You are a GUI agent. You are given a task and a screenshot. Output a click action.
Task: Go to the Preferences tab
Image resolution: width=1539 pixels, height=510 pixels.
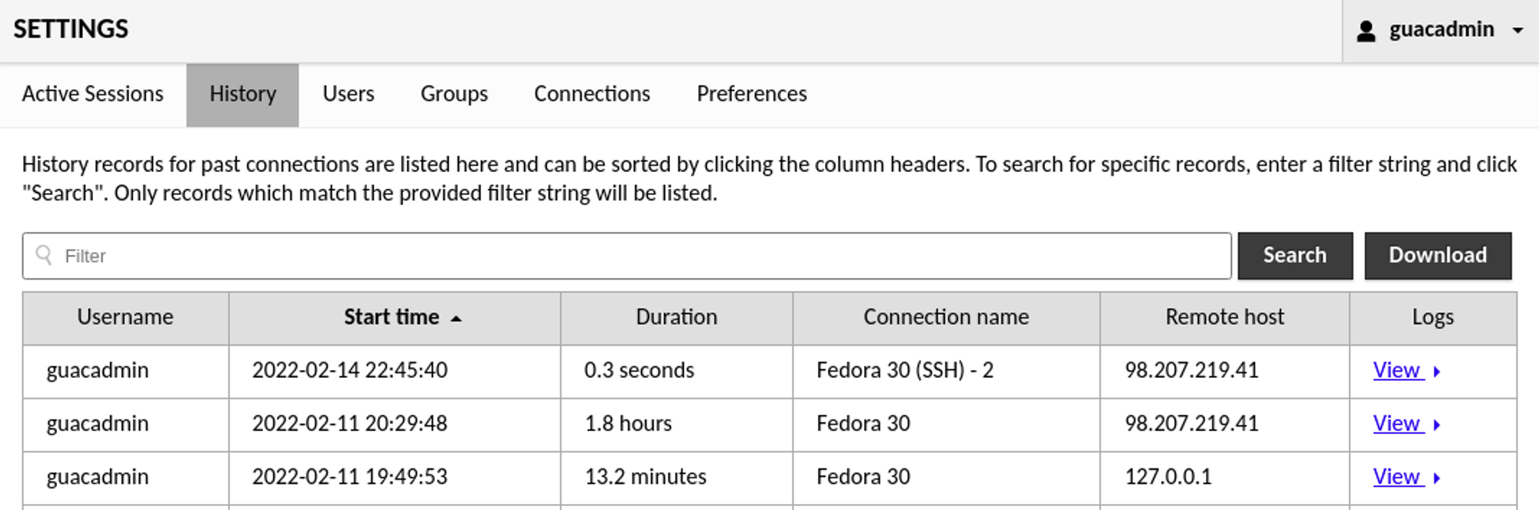tap(751, 94)
